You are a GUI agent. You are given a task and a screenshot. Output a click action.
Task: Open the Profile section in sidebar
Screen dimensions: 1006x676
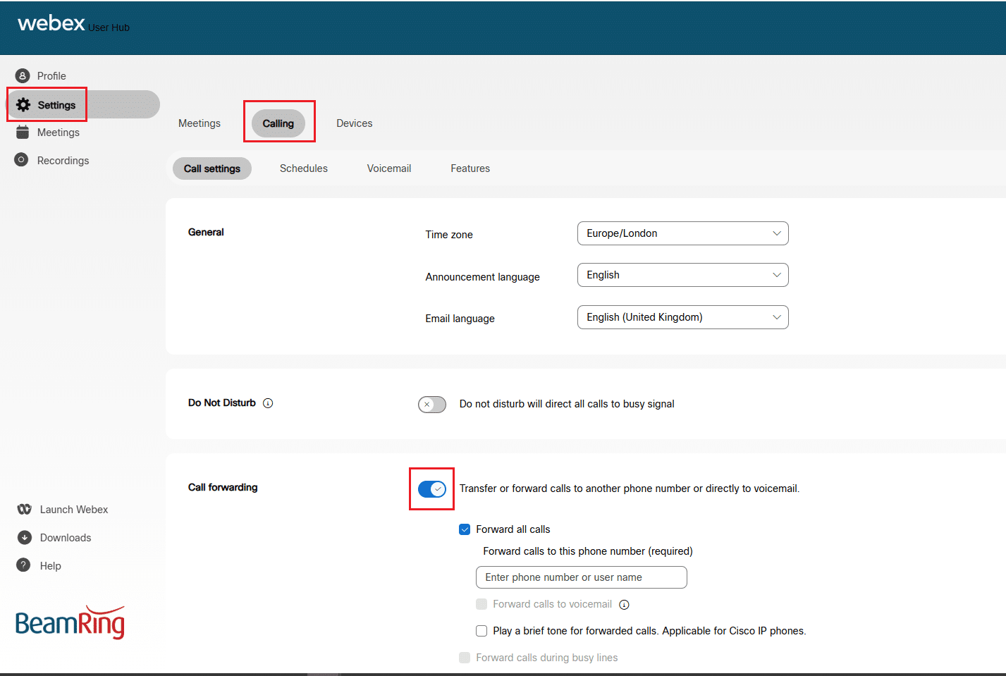pos(52,75)
